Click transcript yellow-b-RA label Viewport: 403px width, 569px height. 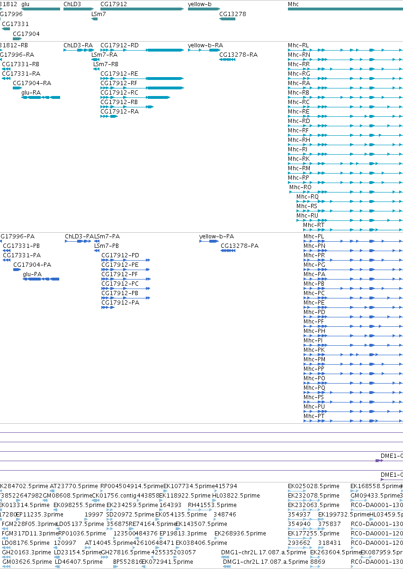(x=206, y=45)
